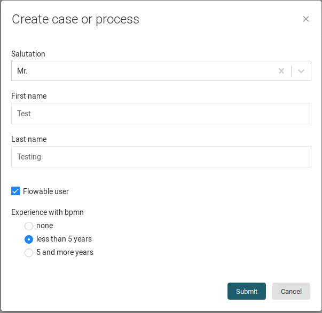Click the '5 and more years' label text
Screen dimensions: 322x313
point(65,252)
